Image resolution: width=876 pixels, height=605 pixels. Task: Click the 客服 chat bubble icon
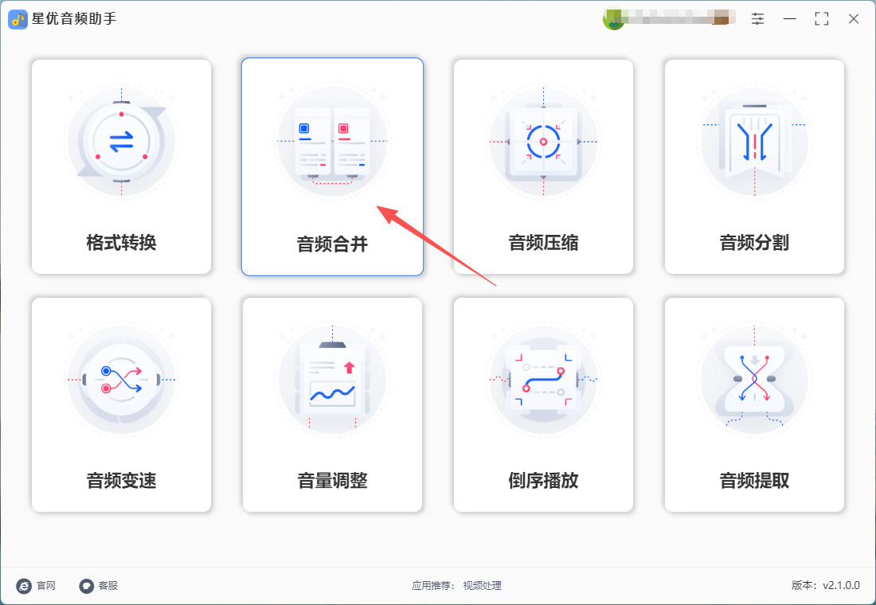(x=87, y=585)
